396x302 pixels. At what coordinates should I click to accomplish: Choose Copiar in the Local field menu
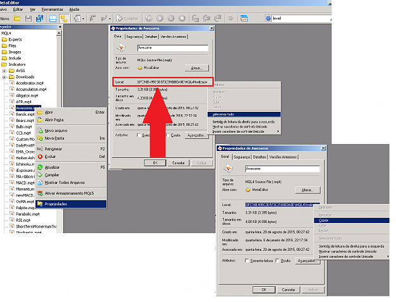click(351, 220)
